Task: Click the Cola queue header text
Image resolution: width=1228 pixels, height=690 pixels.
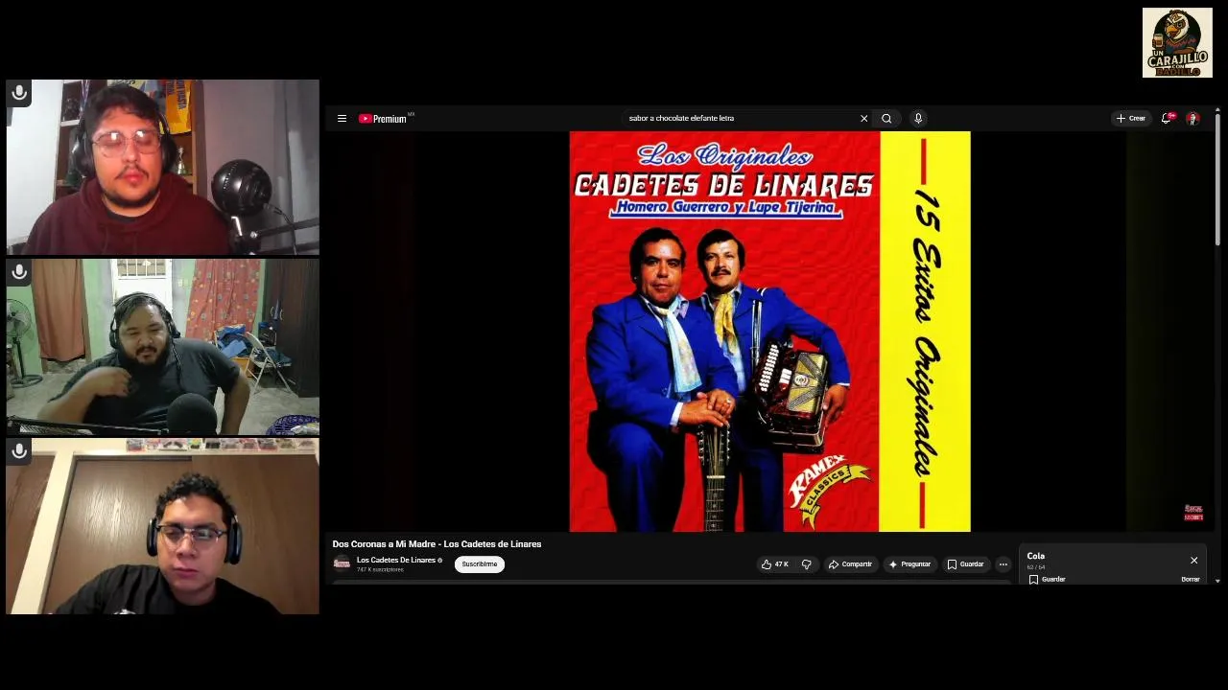Action: click(x=1036, y=556)
